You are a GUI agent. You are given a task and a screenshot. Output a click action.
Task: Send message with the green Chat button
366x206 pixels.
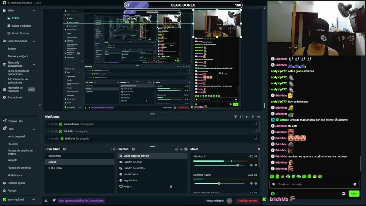tap(354, 194)
